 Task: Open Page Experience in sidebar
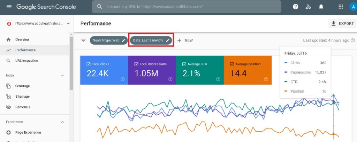35,133
